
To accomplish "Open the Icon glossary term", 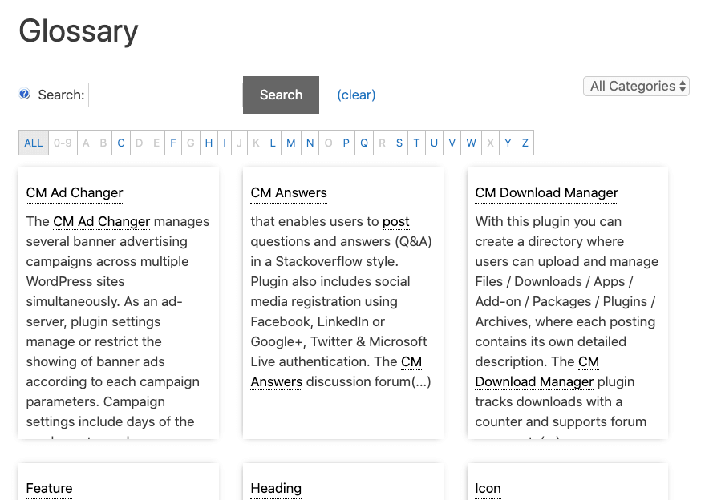I will [x=488, y=488].
